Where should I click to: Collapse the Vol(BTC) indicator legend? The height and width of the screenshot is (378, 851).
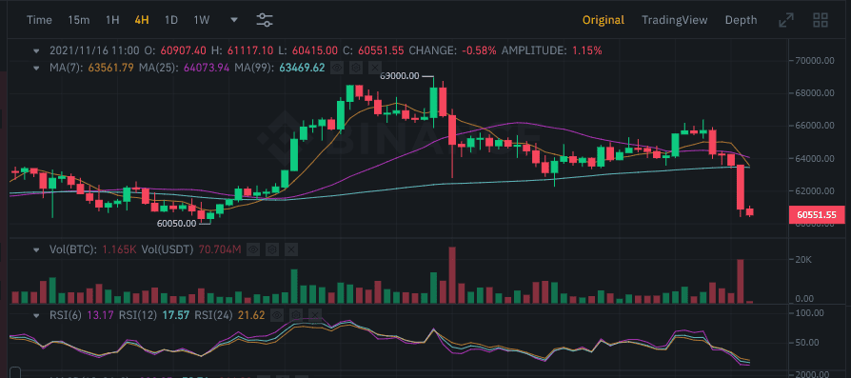36,249
